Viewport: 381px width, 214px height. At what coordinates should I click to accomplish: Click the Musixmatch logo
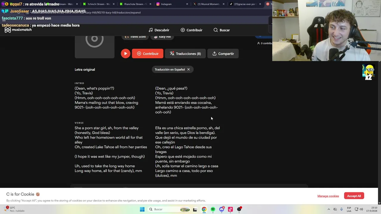pos(18,30)
